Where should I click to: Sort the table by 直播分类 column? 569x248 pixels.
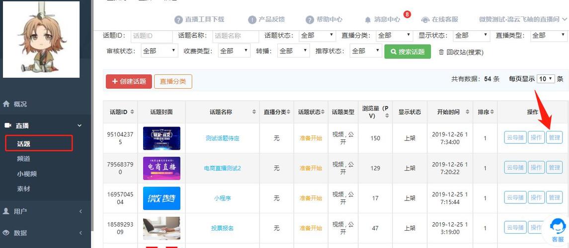289,112
